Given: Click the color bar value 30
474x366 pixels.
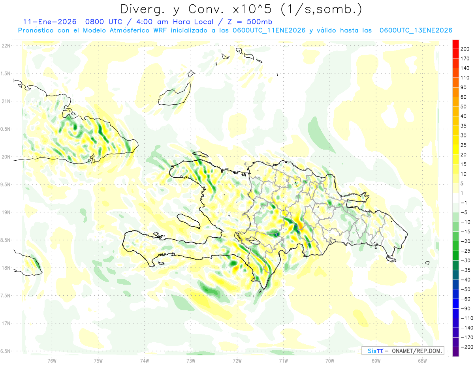Looking at the screenshot, I should pos(464,135).
